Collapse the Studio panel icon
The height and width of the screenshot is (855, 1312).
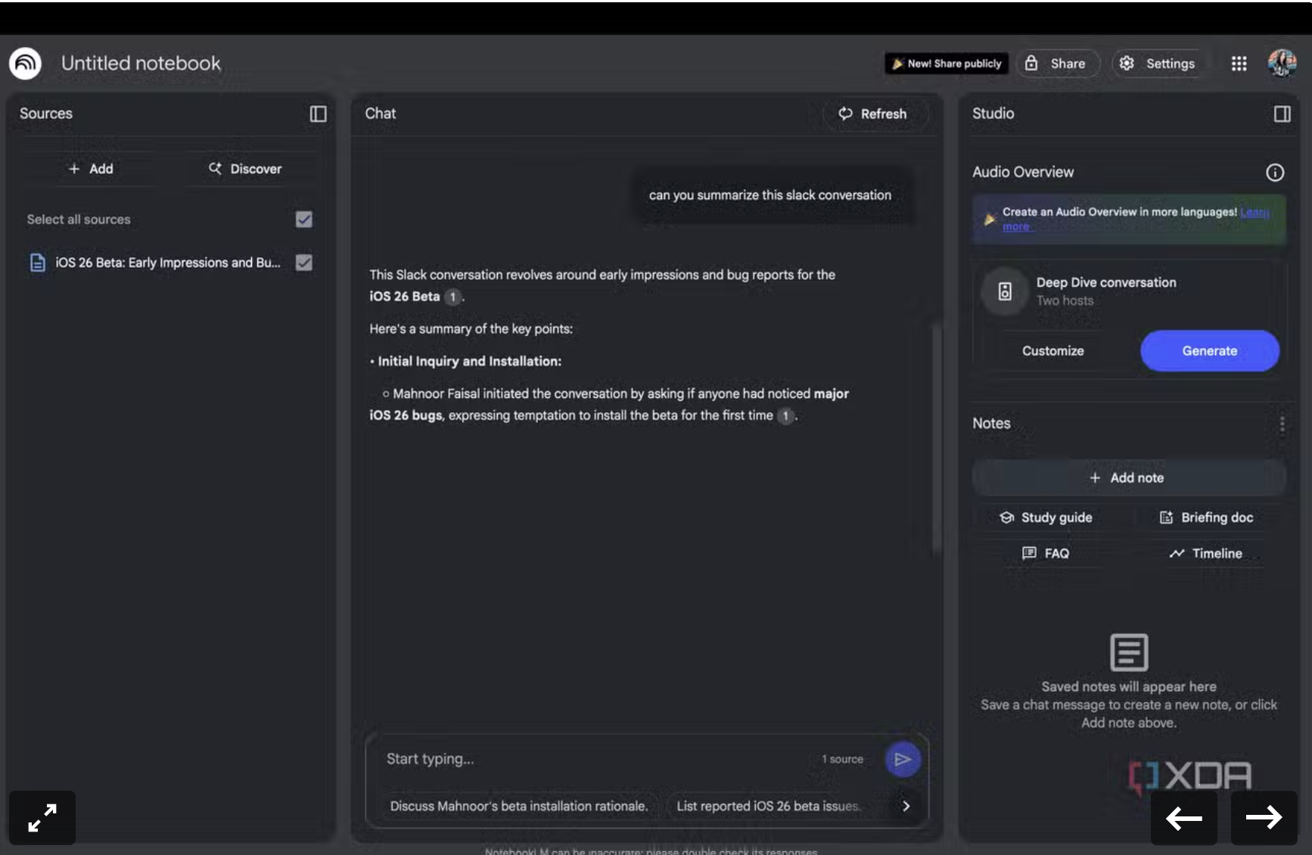[x=1282, y=113]
